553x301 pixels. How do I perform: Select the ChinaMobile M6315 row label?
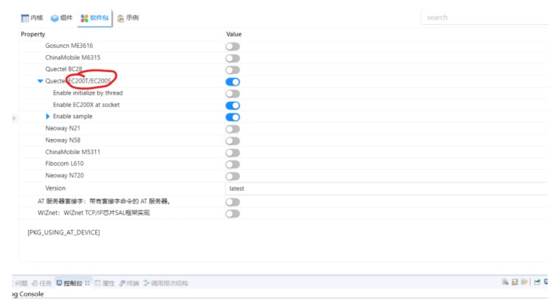click(x=72, y=57)
